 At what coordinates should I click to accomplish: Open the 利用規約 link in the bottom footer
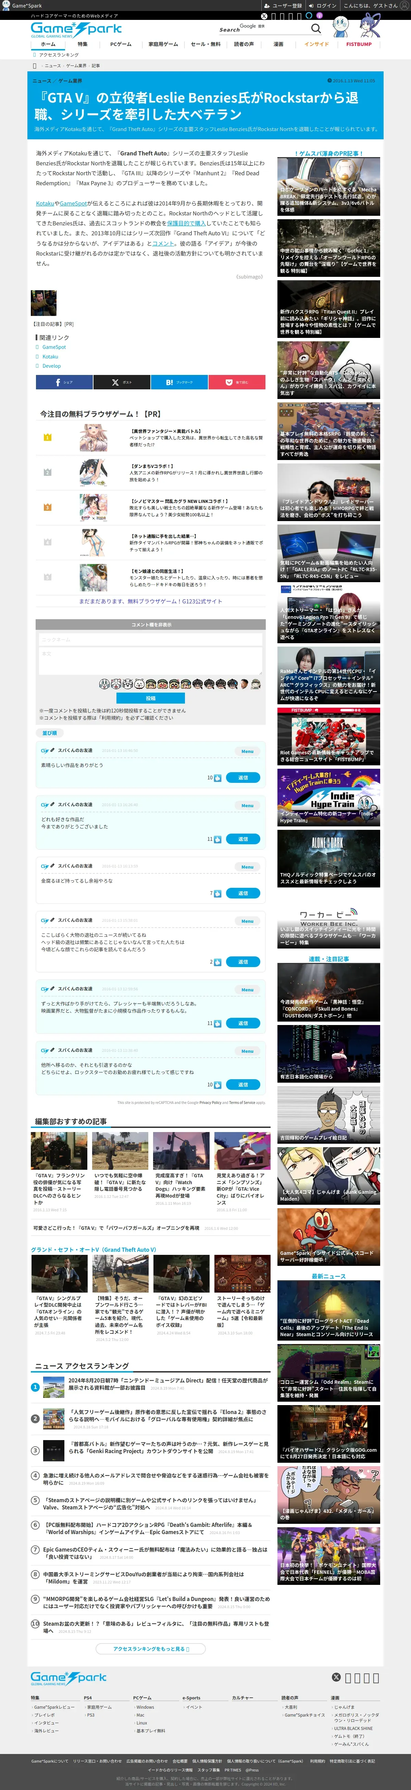tap(317, 1761)
